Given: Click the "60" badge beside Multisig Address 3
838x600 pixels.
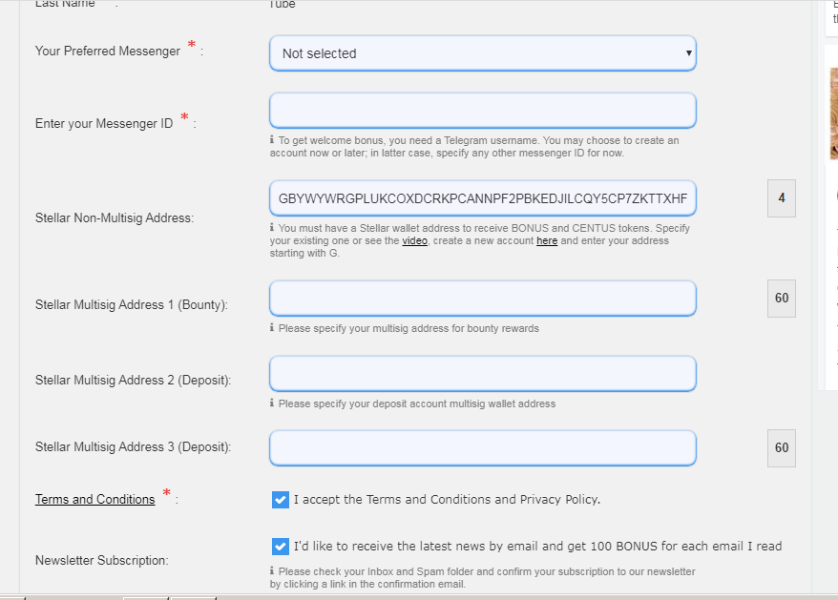Looking at the screenshot, I should click(782, 448).
